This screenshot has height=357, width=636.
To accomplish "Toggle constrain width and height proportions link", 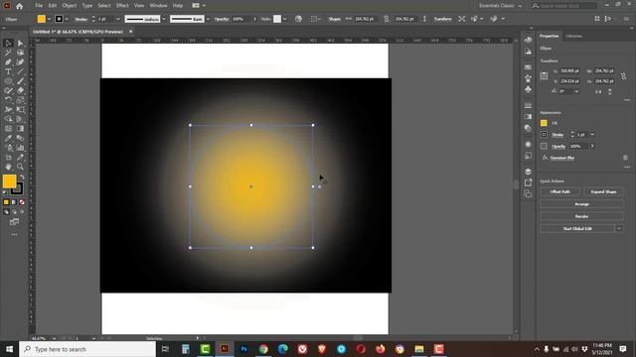I will [x=624, y=76].
